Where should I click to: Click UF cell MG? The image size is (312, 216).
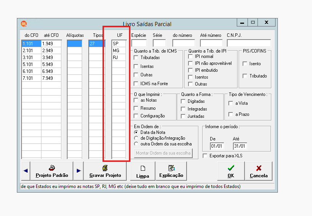[119, 51]
